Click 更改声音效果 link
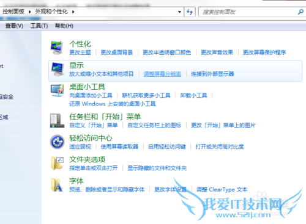Viewport: 306px width, 224px height. pyautogui.click(x=217, y=52)
